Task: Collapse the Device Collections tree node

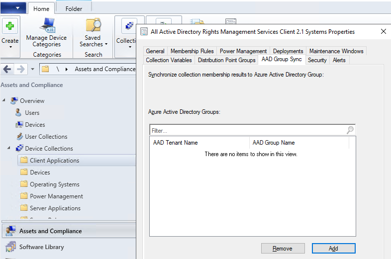Action: [9, 149]
